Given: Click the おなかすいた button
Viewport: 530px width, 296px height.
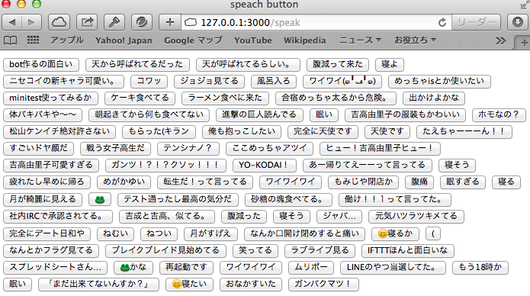Looking at the screenshot, I should click(251, 284).
